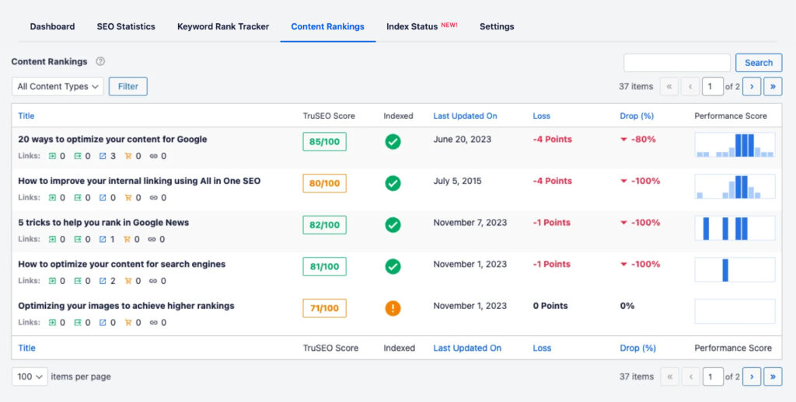796x402 pixels.
Task: Click top current page number field
Action: 712,87
